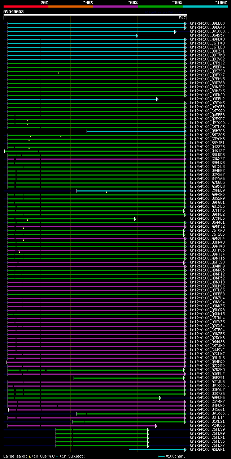Select the query name AV549053
Image resolution: width=231 pixels, height=459 pixels.
click(x=14, y=12)
